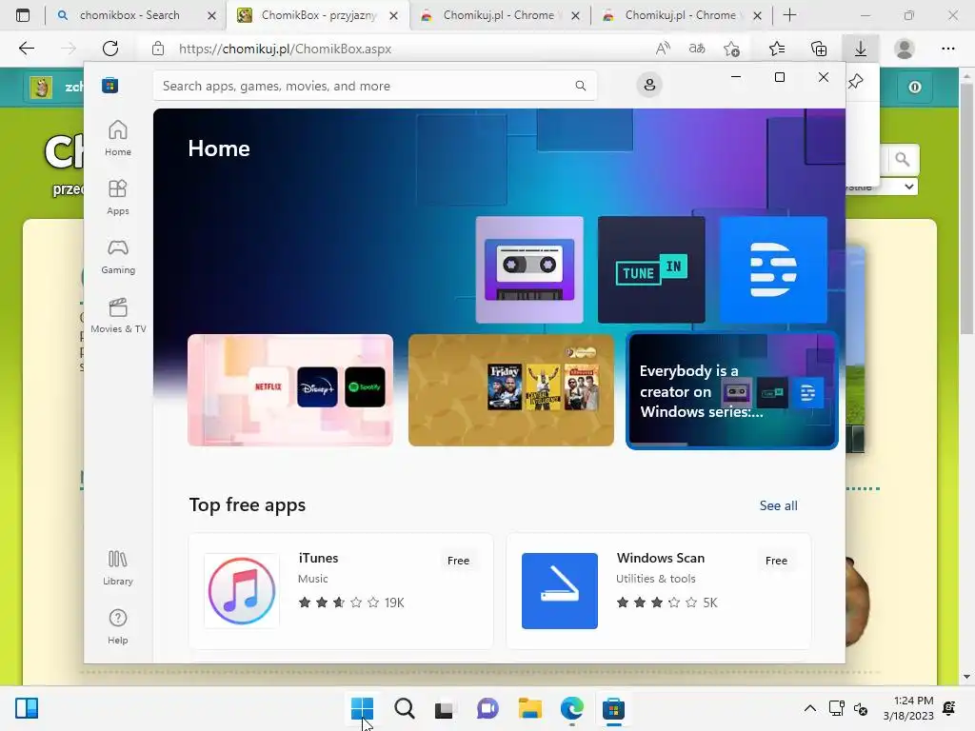Open File Explorer from taskbar
Image resolution: width=975 pixels, height=731 pixels.
tap(529, 708)
